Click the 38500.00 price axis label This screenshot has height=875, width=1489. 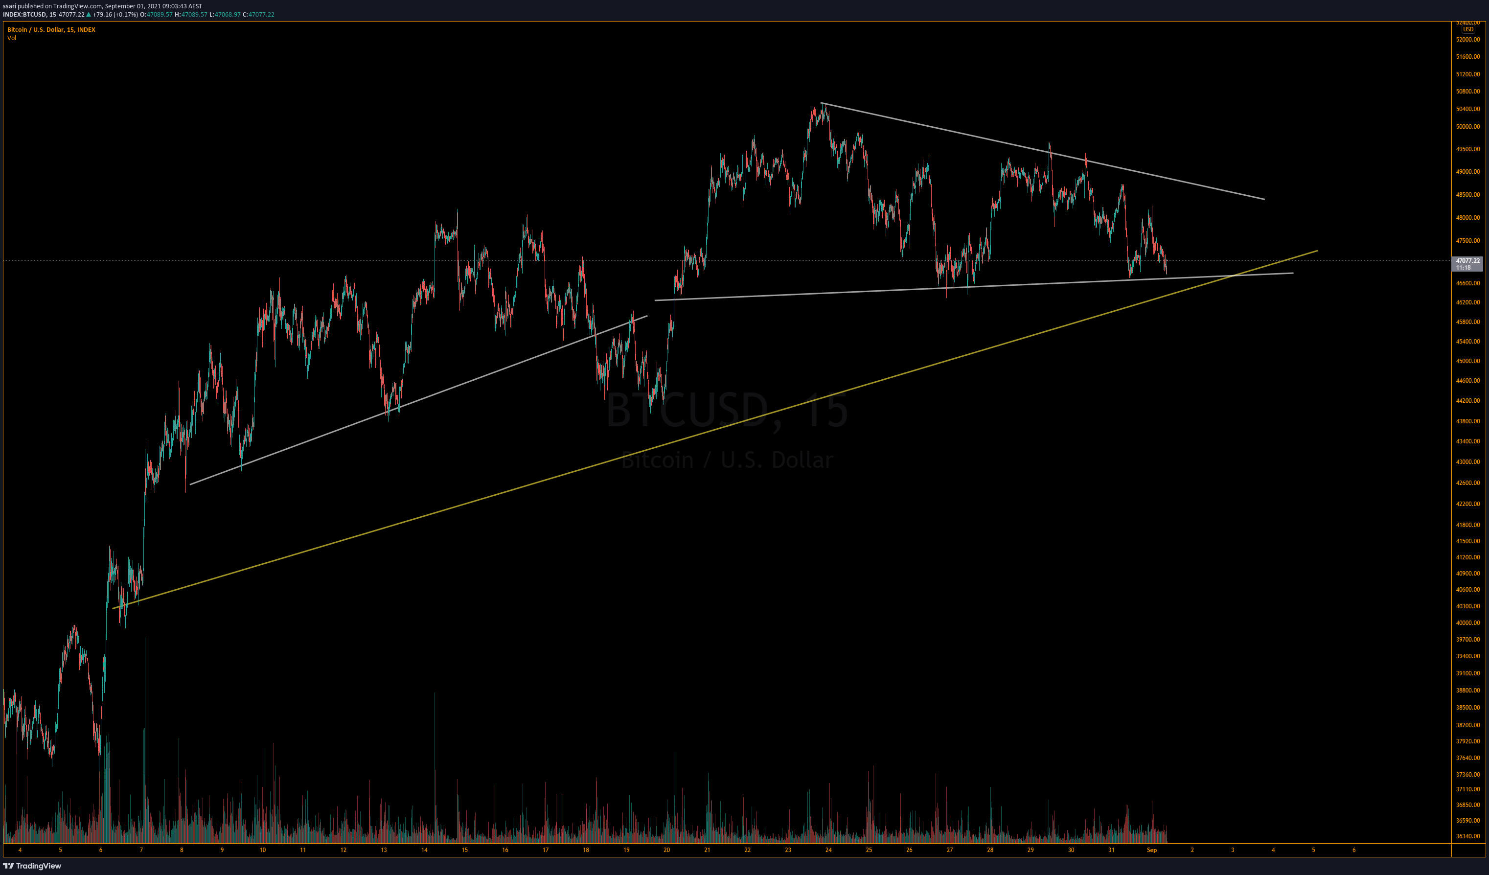[x=1468, y=707]
